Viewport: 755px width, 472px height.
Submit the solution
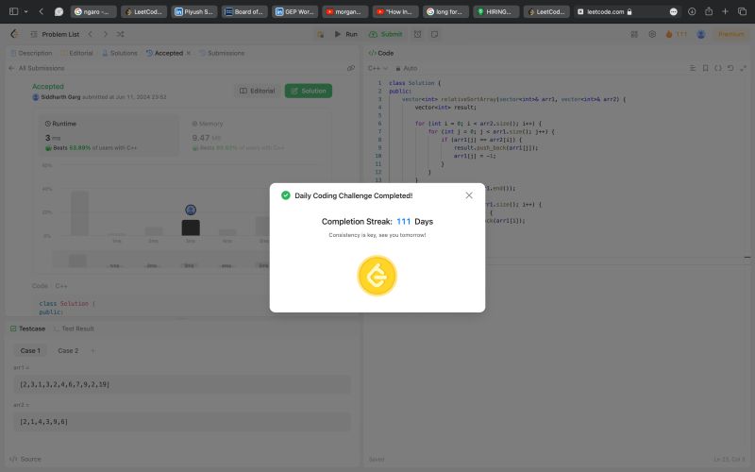point(385,34)
